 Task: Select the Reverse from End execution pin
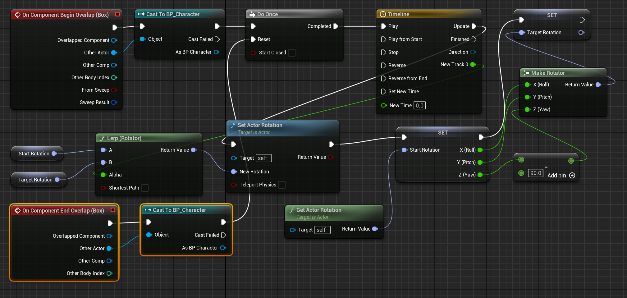383,79
